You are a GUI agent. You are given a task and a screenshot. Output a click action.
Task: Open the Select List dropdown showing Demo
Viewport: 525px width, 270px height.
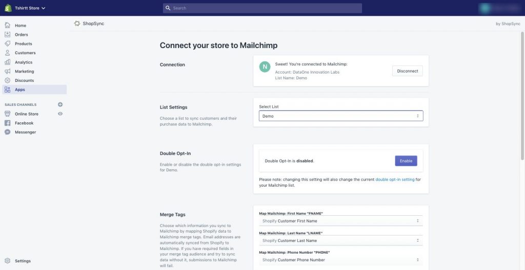341,116
